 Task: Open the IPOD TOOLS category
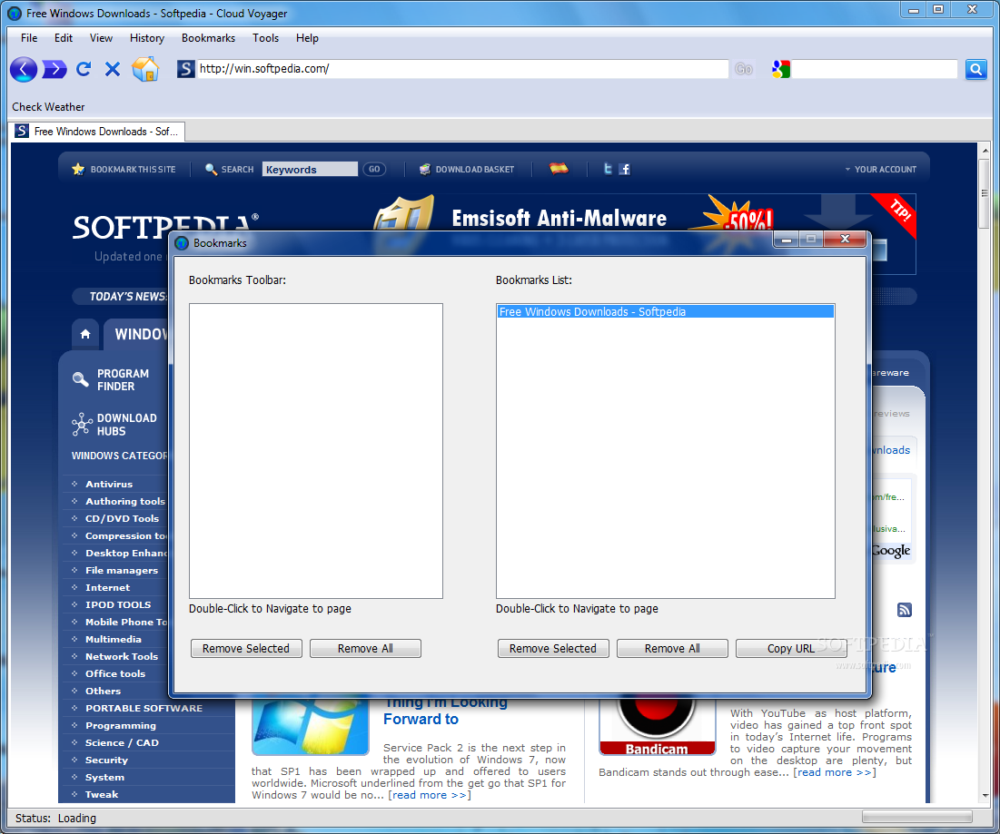tap(118, 604)
